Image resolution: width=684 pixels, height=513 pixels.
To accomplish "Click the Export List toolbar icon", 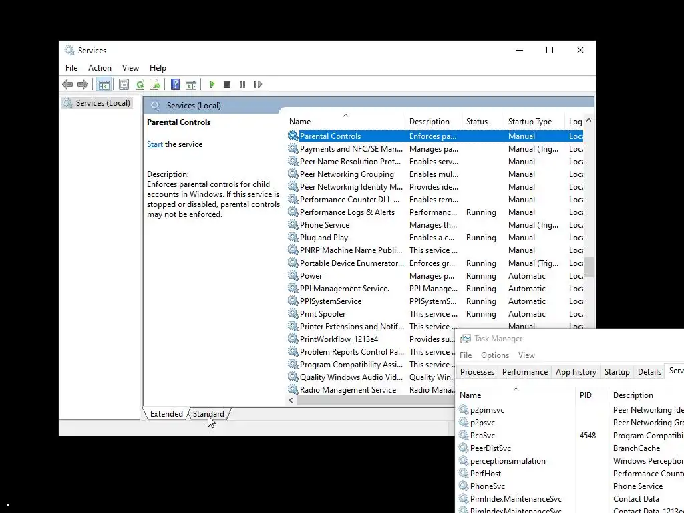I will click(x=155, y=84).
